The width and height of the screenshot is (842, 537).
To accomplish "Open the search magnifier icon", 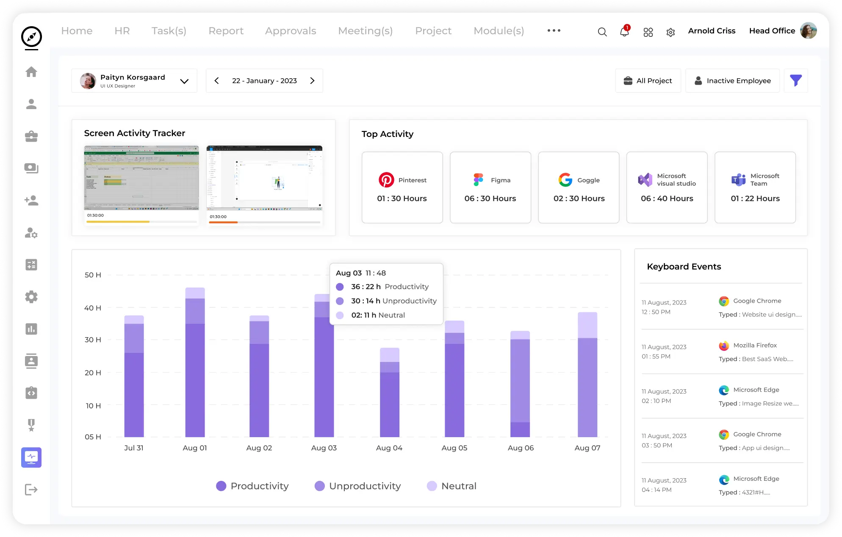I will (602, 32).
